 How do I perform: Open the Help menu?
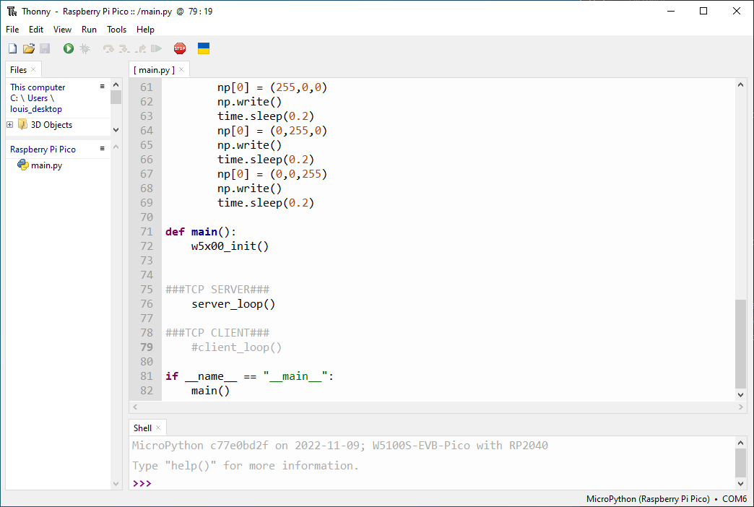tap(145, 30)
